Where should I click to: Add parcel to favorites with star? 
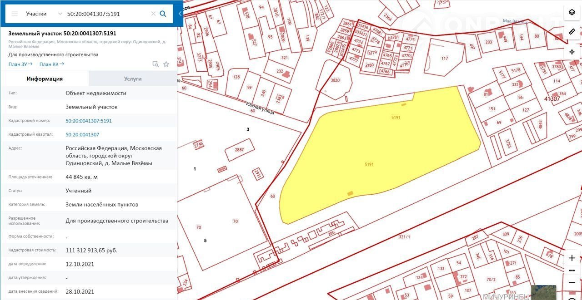[166, 64]
